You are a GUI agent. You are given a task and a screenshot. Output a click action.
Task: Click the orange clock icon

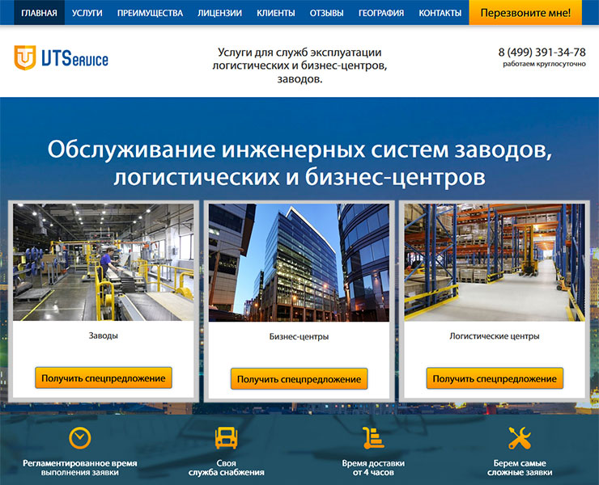[80, 438]
